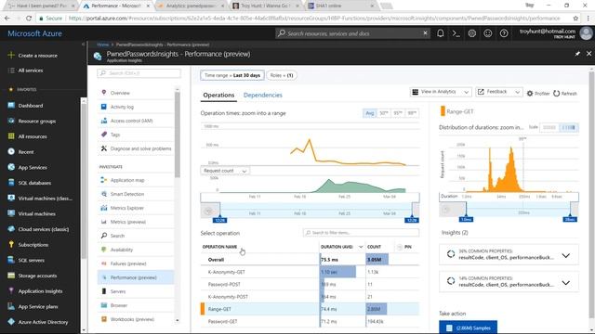
Task: Refresh the performance data
Action: pos(565,93)
